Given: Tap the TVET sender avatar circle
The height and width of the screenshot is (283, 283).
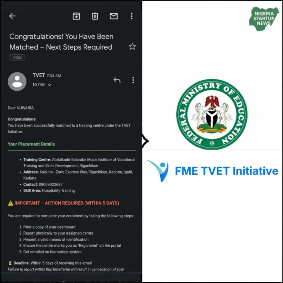Looking at the screenshot, I should [x=17, y=81].
